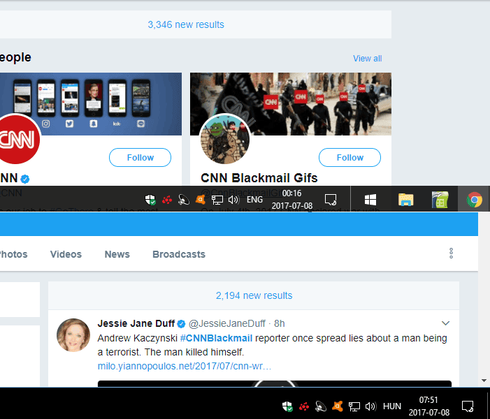Click the scrollbar down arrow

(x=484, y=381)
